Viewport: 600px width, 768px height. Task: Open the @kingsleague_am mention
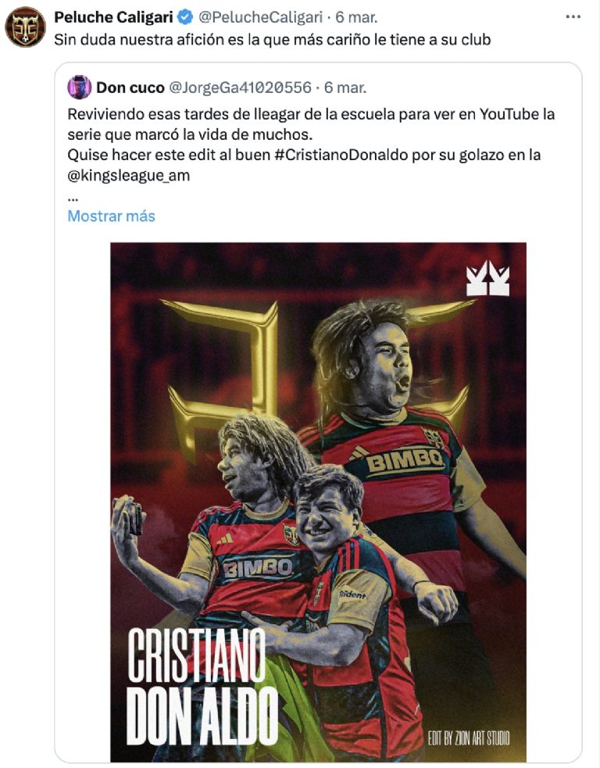[129, 175]
